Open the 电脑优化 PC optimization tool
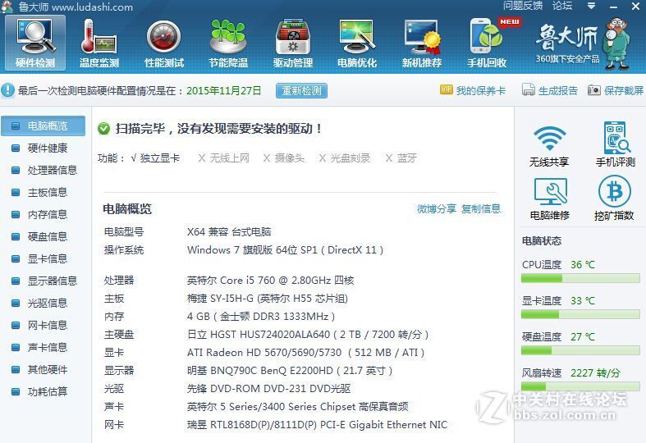Image resolution: width=646 pixels, height=443 pixels. click(357, 43)
